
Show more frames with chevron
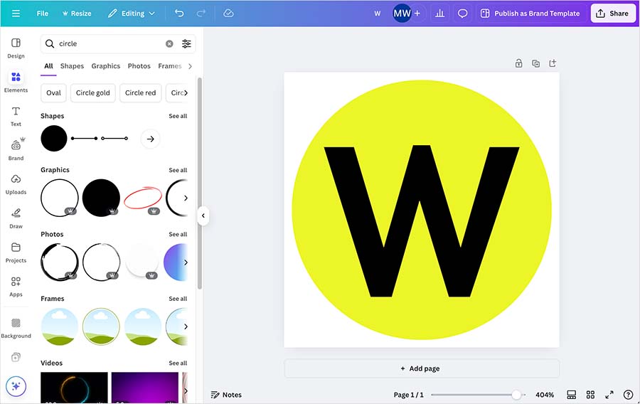point(186,326)
